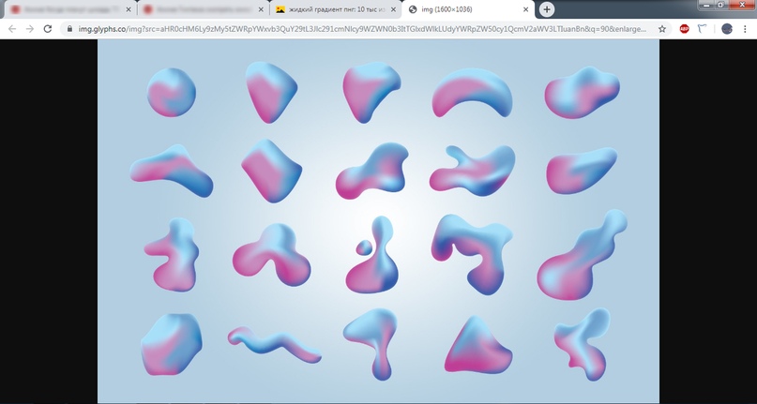The image size is (757, 404).
Task: View site information via the lock icon
Action: (x=69, y=29)
